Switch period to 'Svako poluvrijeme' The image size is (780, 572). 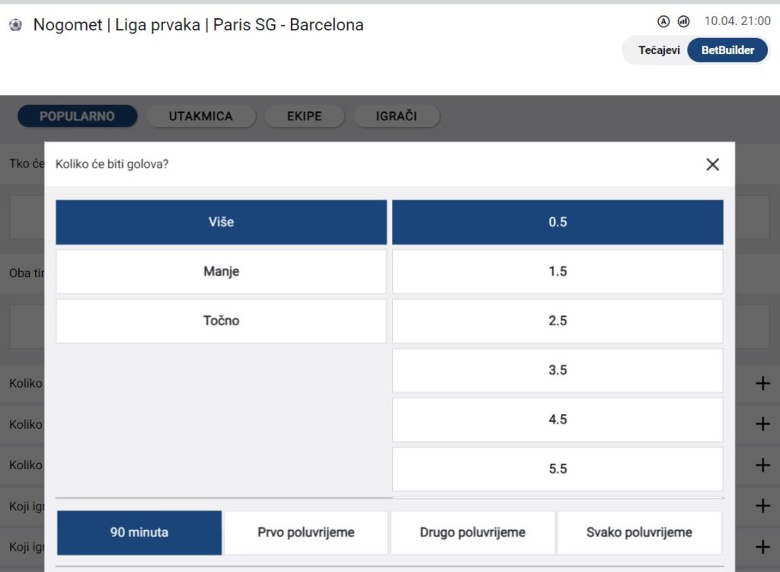click(639, 532)
